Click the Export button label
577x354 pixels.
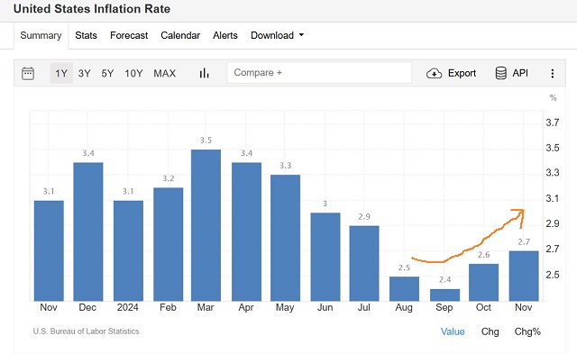(x=462, y=73)
